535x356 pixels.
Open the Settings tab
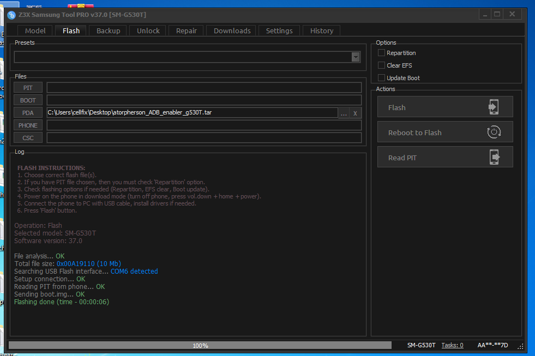tap(279, 31)
